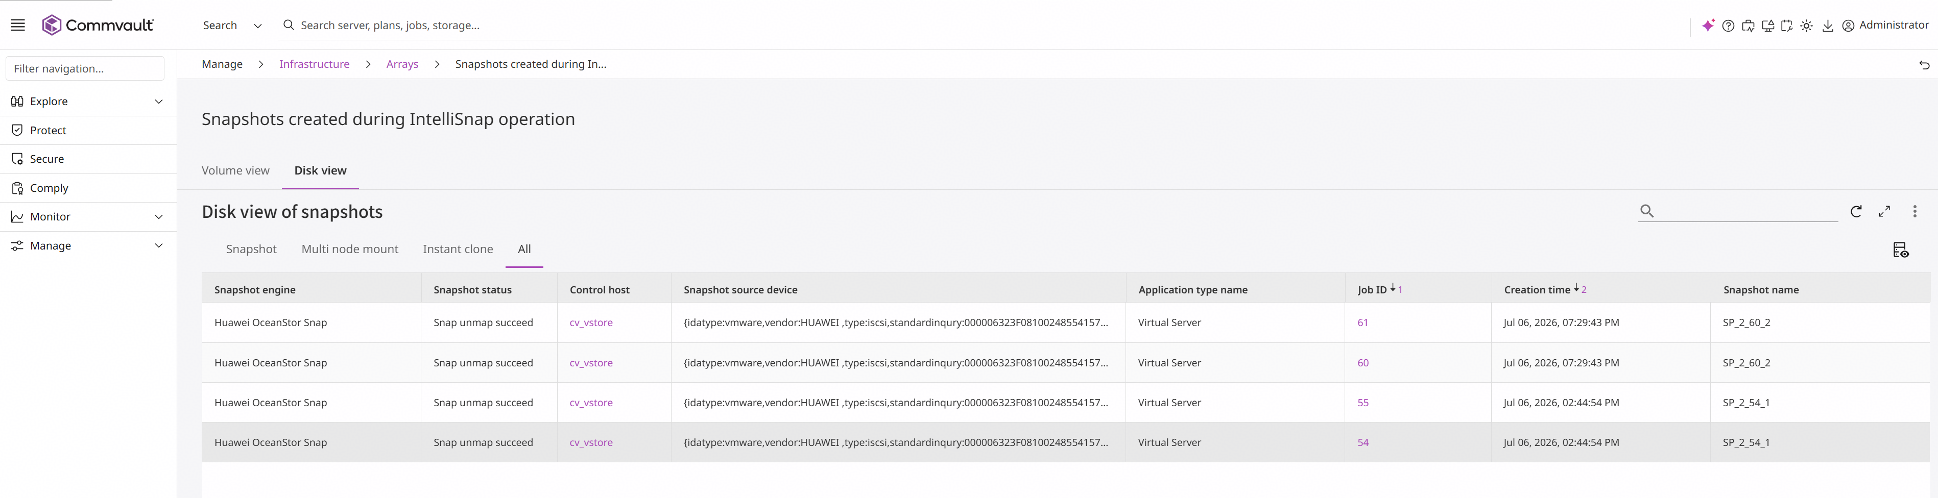This screenshot has height=498, width=1938.
Task: Click the magnifier icon in global search
Action: pyautogui.click(x=288, y=25)
